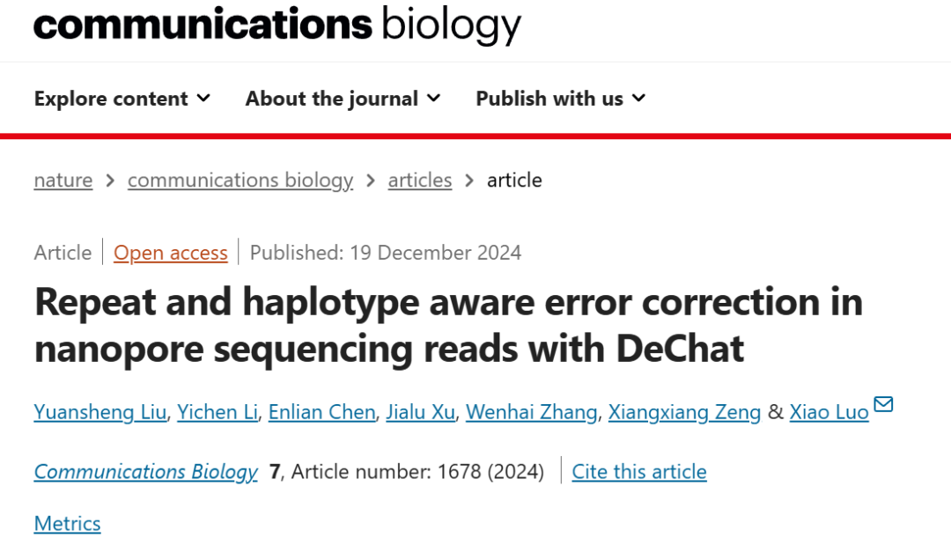Click the article title heading
This screenshot has width=951, height=553.
pyautogui.click(x=448, y=325)
